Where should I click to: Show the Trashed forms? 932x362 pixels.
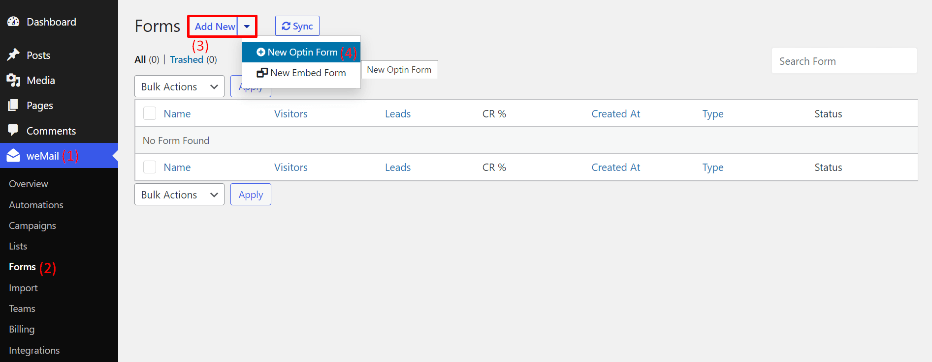click(x=187, y=59)
